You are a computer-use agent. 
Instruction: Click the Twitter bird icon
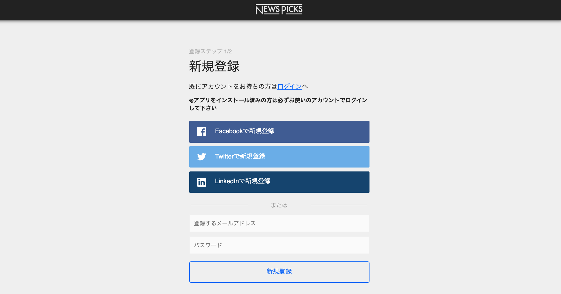point(201,157)
